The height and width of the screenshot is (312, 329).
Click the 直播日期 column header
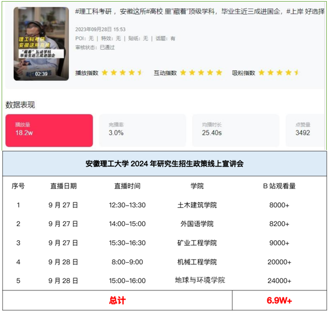click(x=63, y=186)
